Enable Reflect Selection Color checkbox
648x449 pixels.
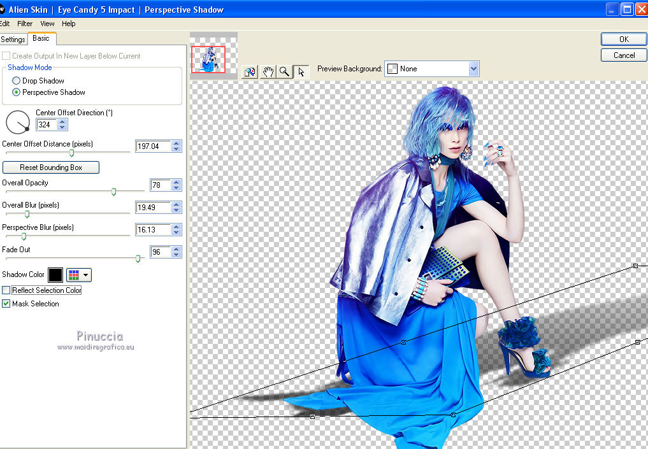tap(6, 290)
